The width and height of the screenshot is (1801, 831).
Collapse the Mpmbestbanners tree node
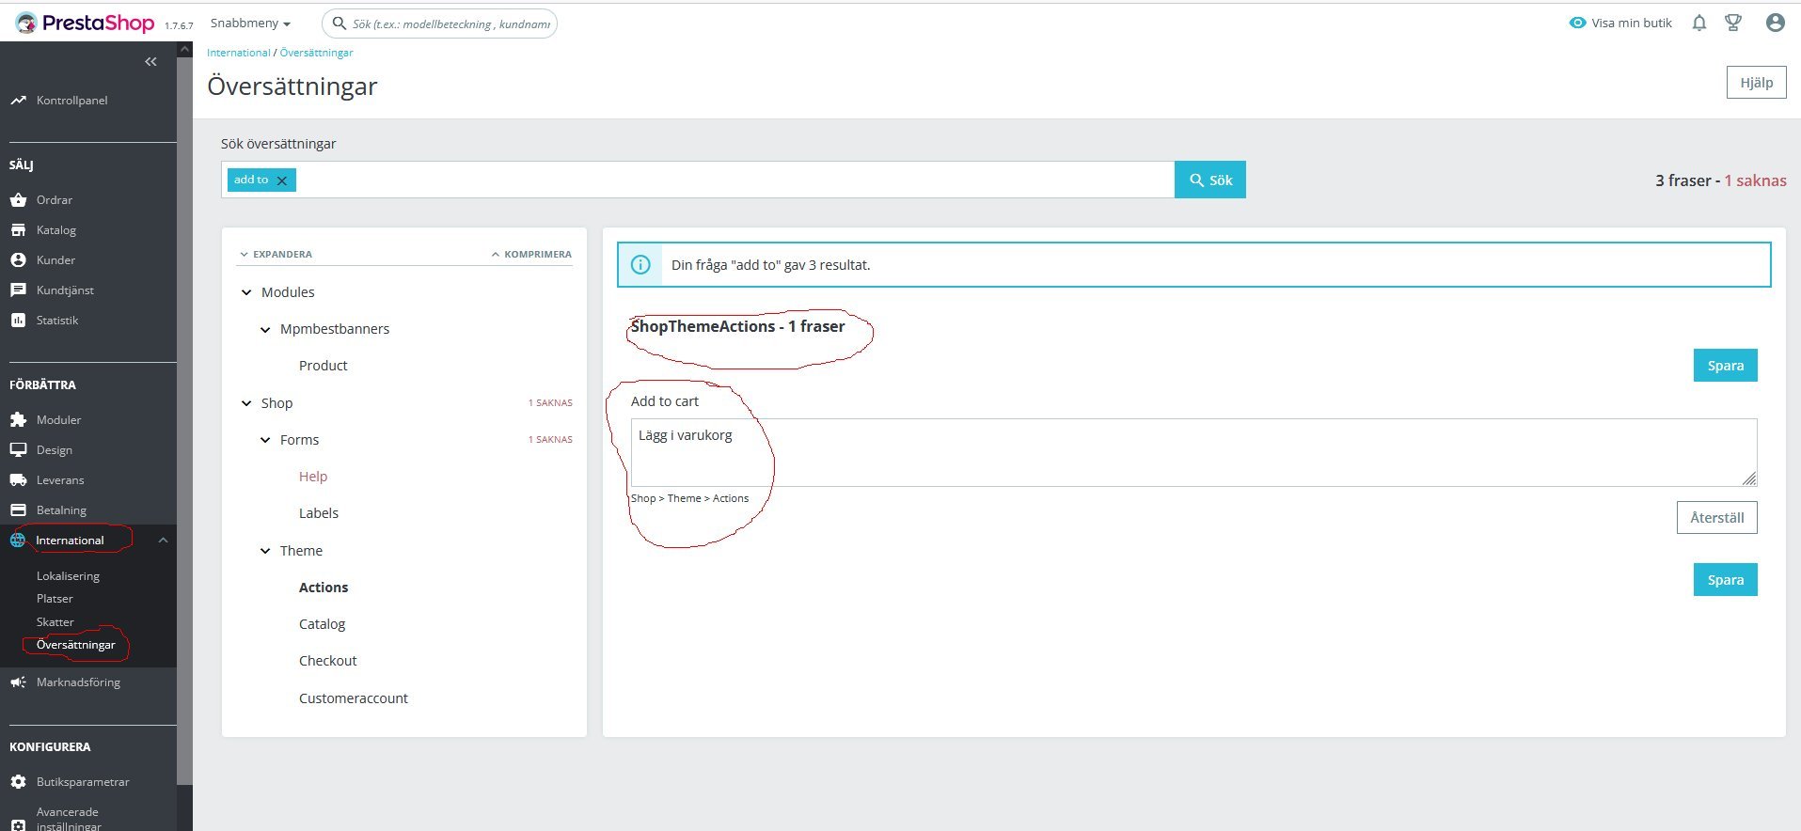[265, 329]
